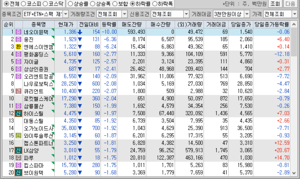Select the 오가노이드사 stock name
300x179 pixels.
39,128
